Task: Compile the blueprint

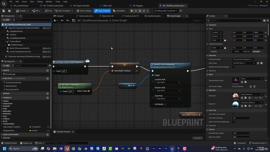Action: click(21, 11)
